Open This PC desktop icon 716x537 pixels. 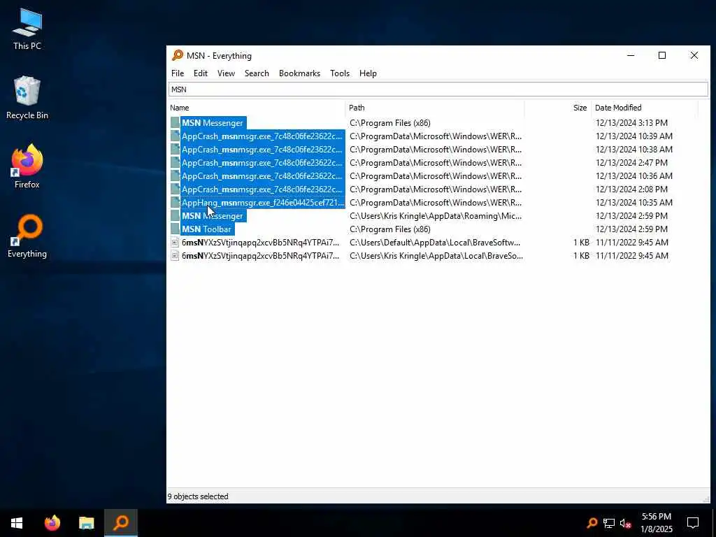(27, 29)
